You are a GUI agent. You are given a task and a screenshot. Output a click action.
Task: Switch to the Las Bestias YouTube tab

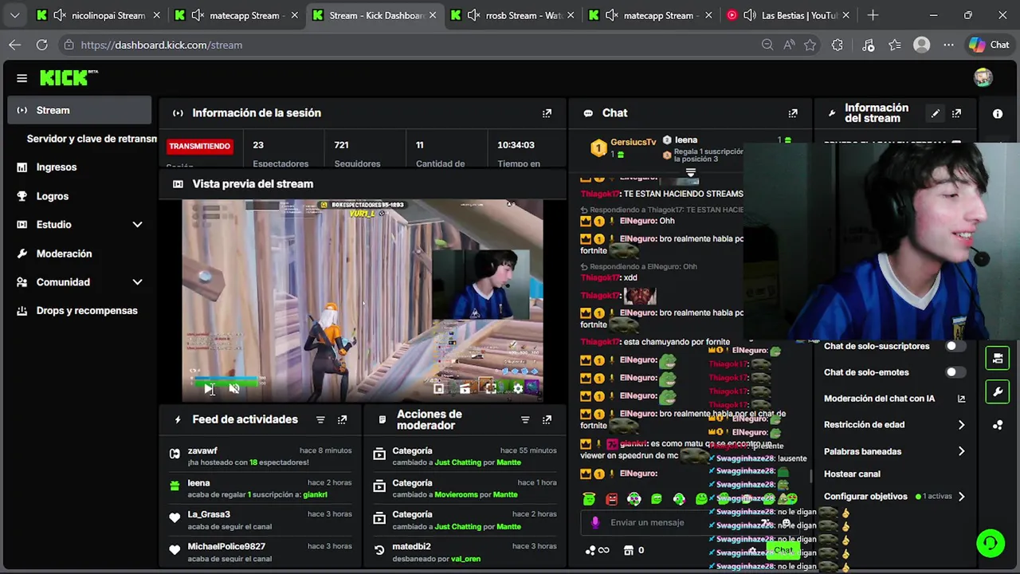point(789,15)
